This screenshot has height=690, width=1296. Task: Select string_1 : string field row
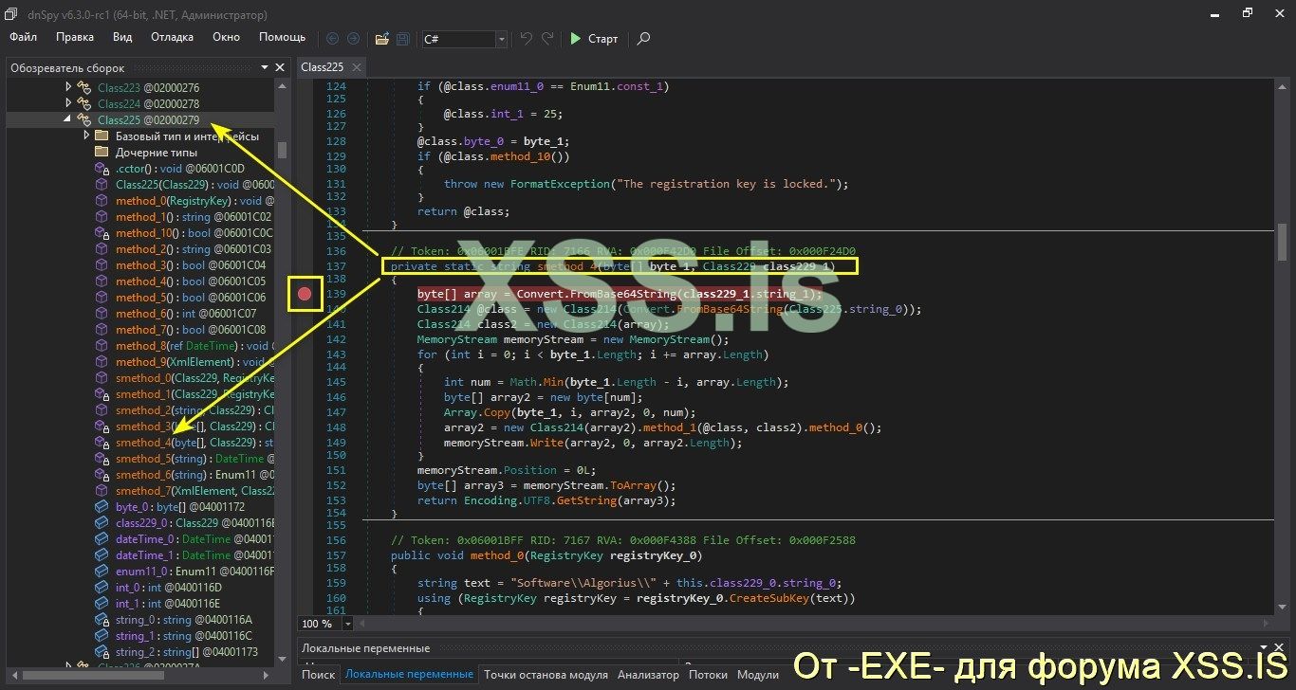pos(185,636)
